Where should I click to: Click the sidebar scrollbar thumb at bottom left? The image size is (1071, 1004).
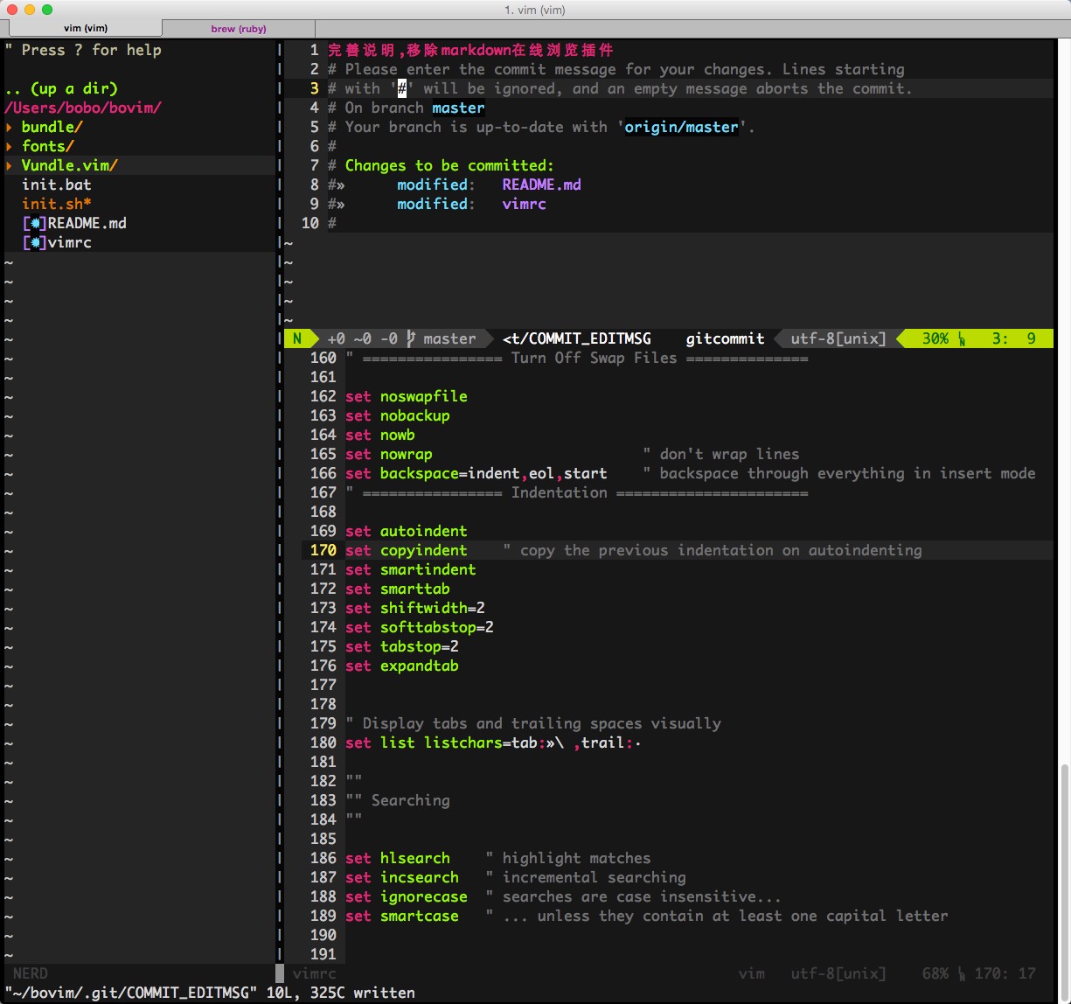(x=280, y=973)
